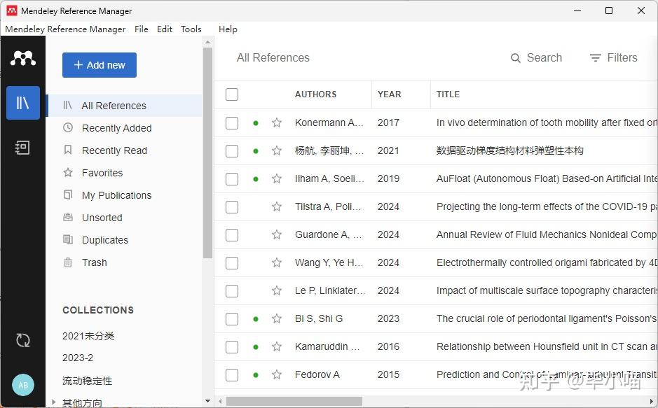Viewport: 658px width, 408px height.
Task: Star the Fedorov A 2015 reference
Action: pyautogui.click(x=277, y=374)
